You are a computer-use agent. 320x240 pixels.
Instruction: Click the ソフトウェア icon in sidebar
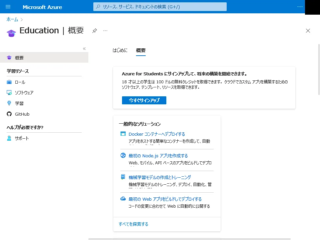tap(9, 93)
